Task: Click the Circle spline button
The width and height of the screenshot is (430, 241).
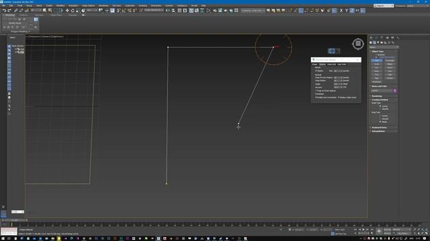Action: point(376,64)
